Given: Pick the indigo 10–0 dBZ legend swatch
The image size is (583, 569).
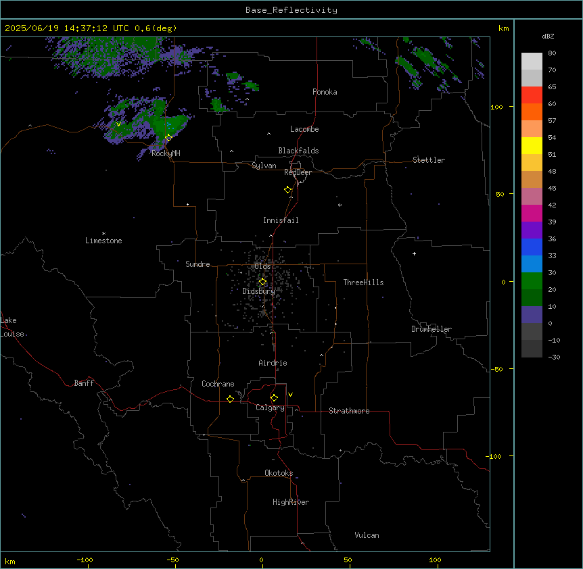Looking at the screenshot, I should (x=532, y=315).
